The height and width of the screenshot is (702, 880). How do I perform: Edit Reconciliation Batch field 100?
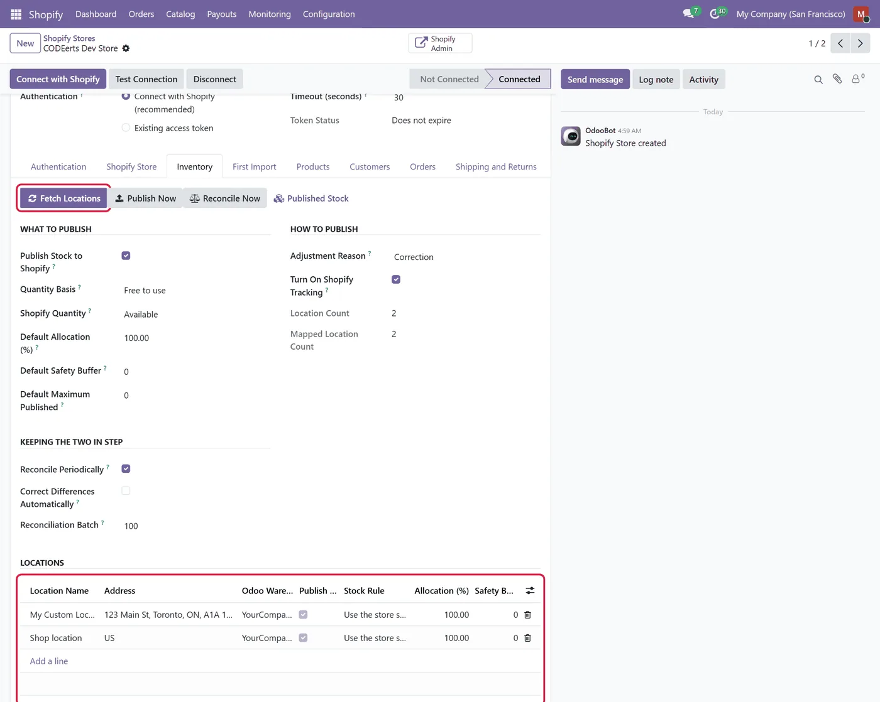[196, 526]
